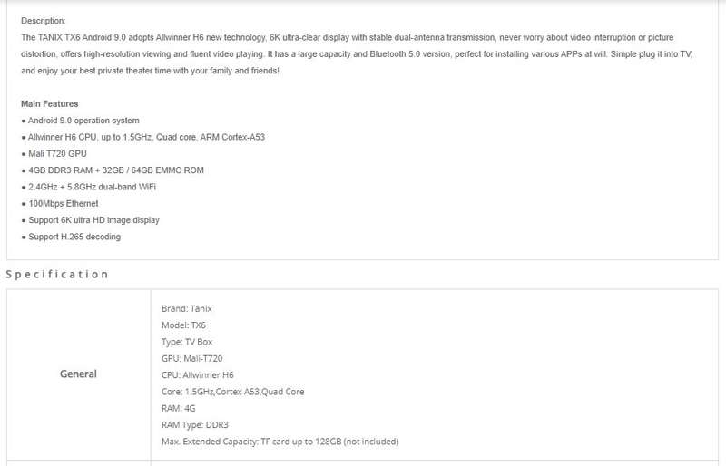The width and height of the screenshot is (726, 466).
Task: Click the Core: 1.5GHz Cortex A53 row
Action: click(x=233, y=392)
